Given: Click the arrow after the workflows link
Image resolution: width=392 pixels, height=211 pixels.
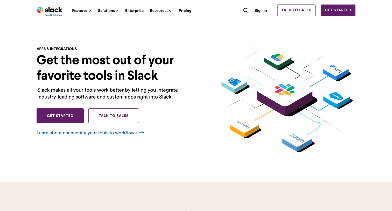Looking at the screenshot, I should point(142,133).
